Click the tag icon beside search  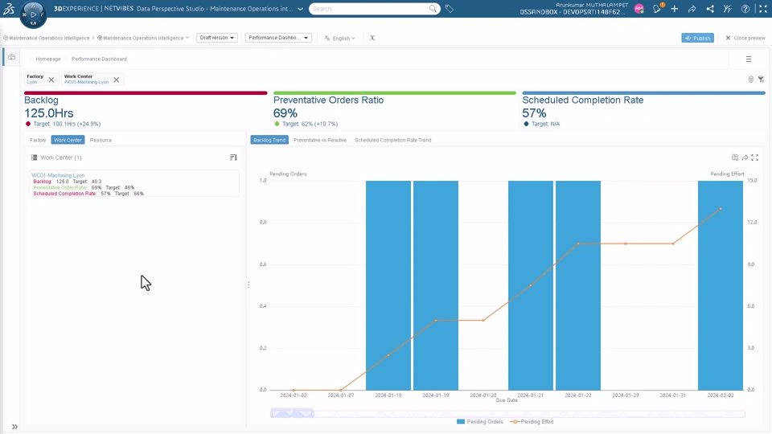(450, 9)
